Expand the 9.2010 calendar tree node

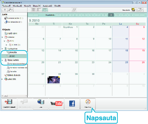(7, 45)
